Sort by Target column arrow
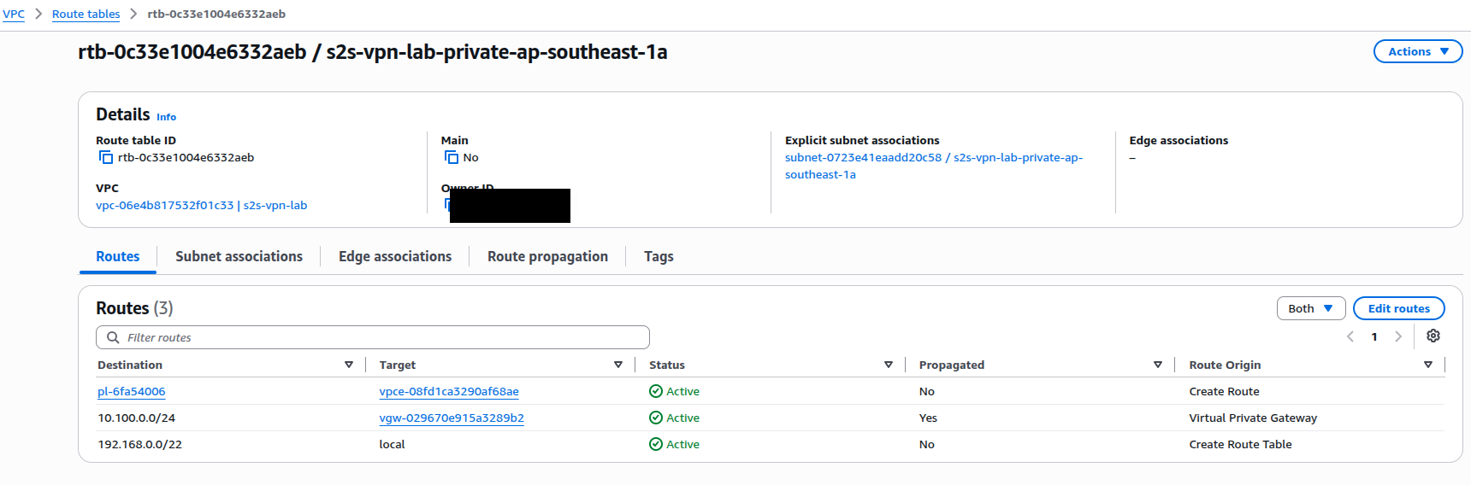The image size is (1471, 485). pos(618,365)
